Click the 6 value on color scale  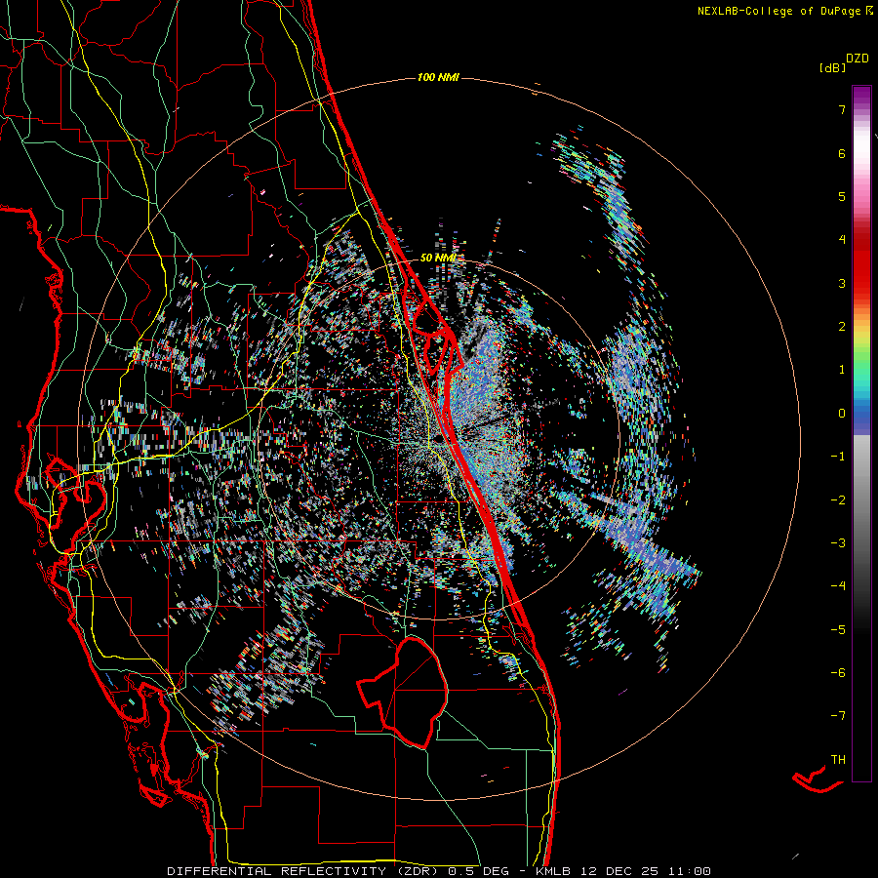842,153
